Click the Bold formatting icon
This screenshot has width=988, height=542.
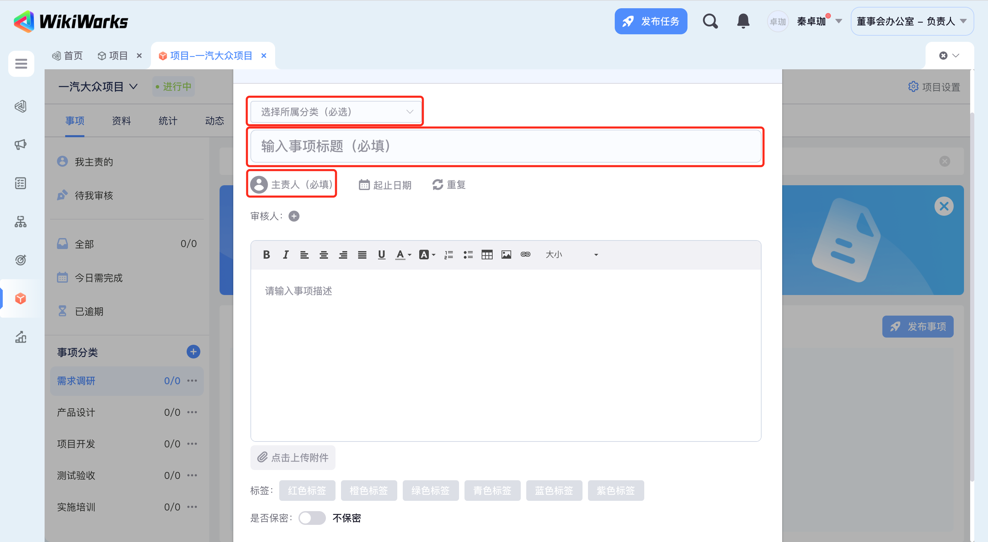click(266, 255)
